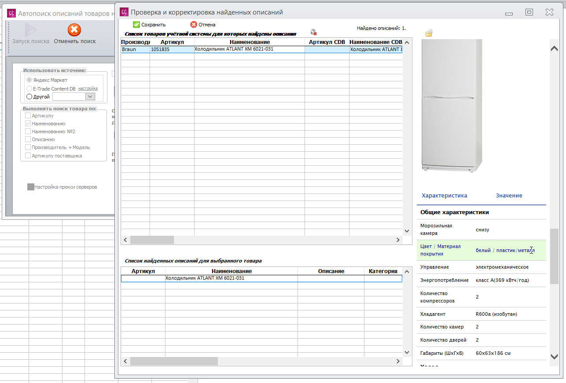Click the app icon in the Автопоиск window title
The image size is (566, 383).
click(x=11, y=13)
